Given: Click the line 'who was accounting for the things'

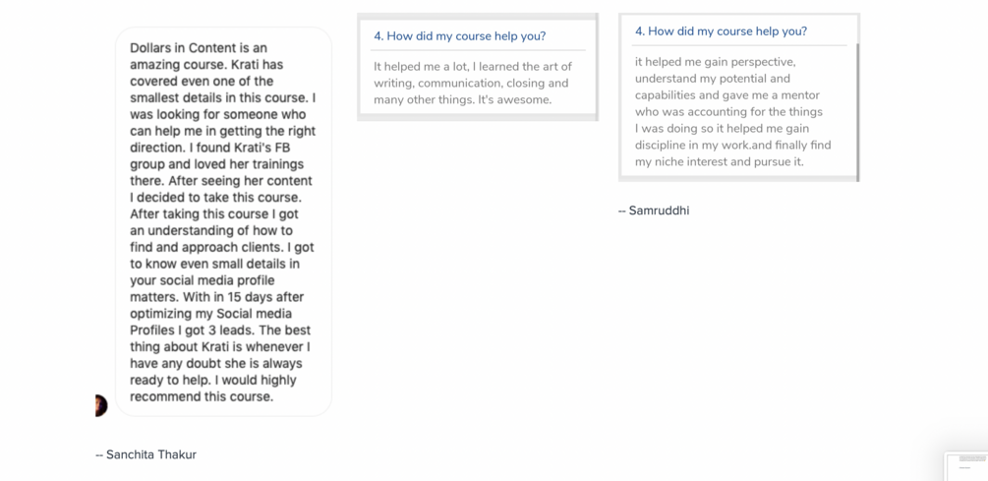Looking at the screenshot, I should (729, 112).
